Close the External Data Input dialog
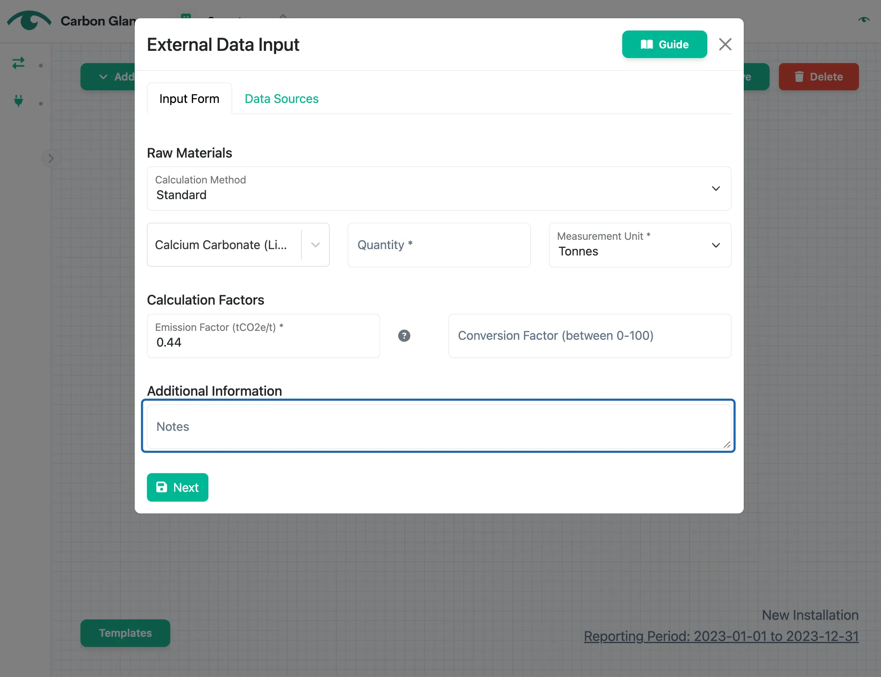 (725, 44)
